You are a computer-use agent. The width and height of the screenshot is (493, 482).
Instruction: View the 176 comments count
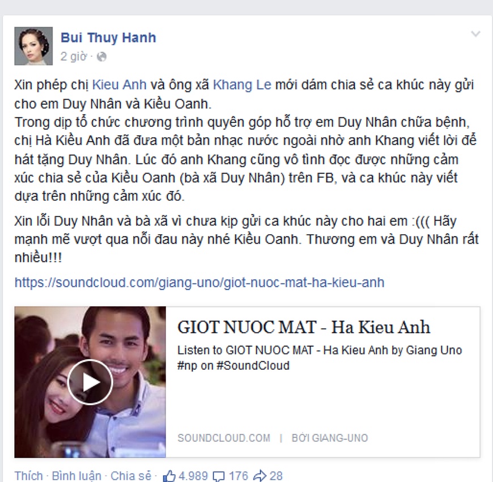[x=239, y=476]
